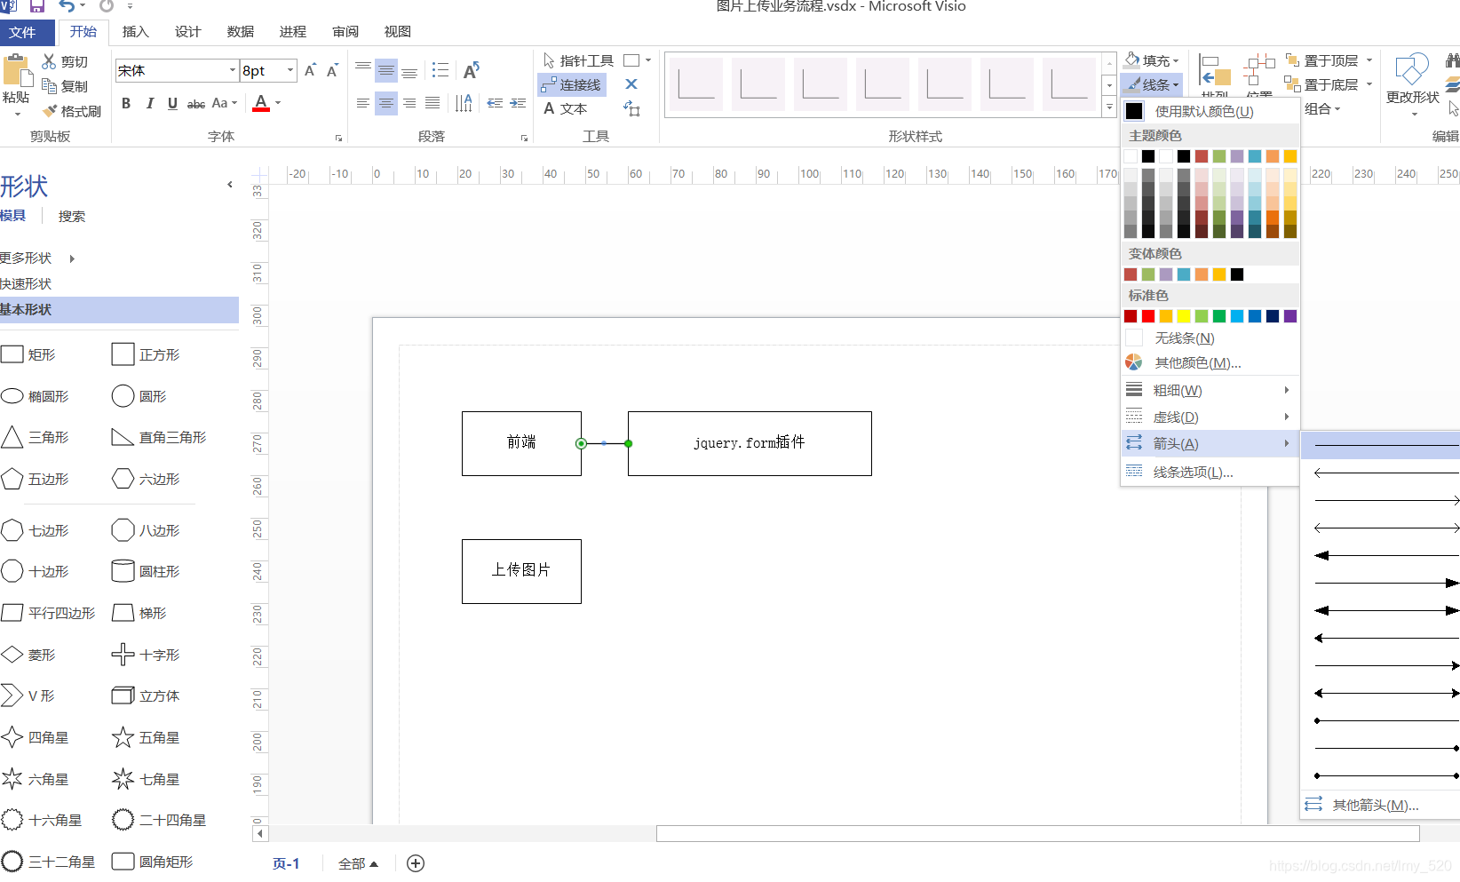Select the Pointer Tool (指针工具)

(578, 60)
